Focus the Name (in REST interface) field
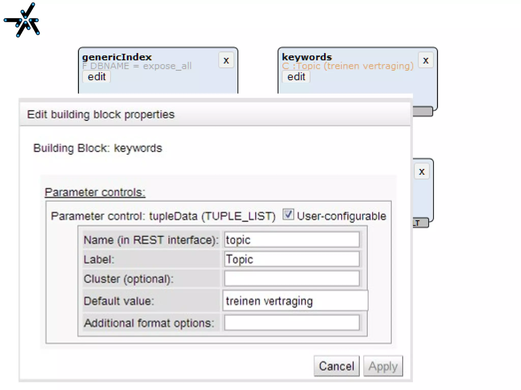Viewport: 521px width, 390px height. pyautogui.click(x=292, y=240)
